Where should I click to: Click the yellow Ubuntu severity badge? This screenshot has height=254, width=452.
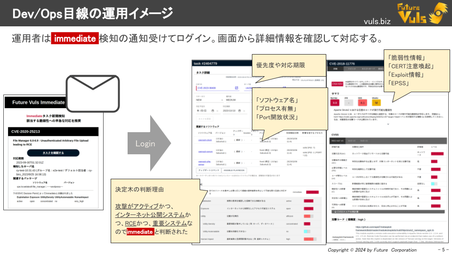(376, 102)
